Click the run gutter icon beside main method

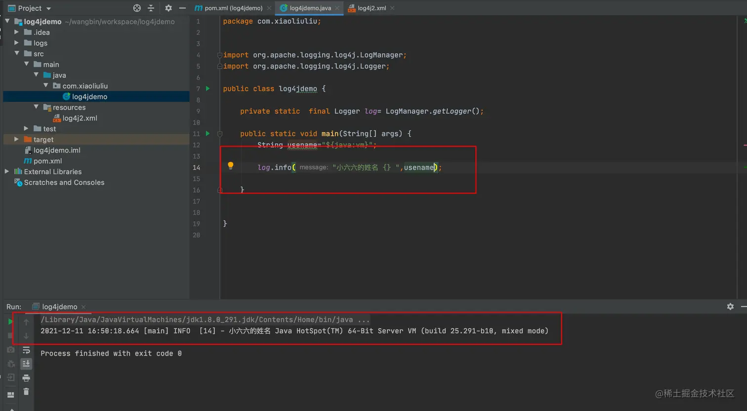(x=208, y=134)
